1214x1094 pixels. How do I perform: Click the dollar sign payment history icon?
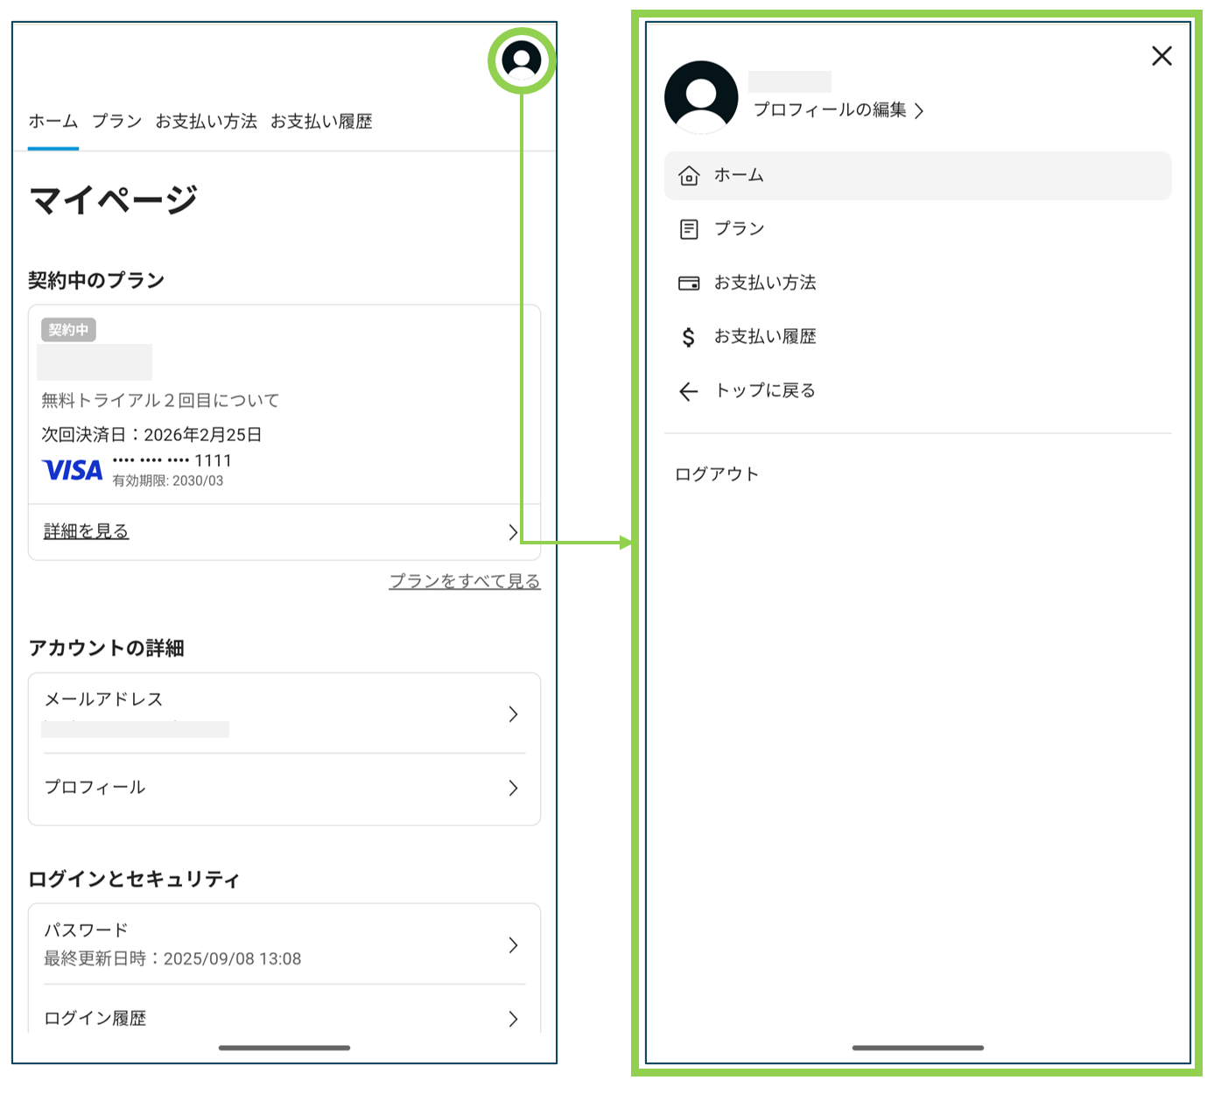coord(689,337)
